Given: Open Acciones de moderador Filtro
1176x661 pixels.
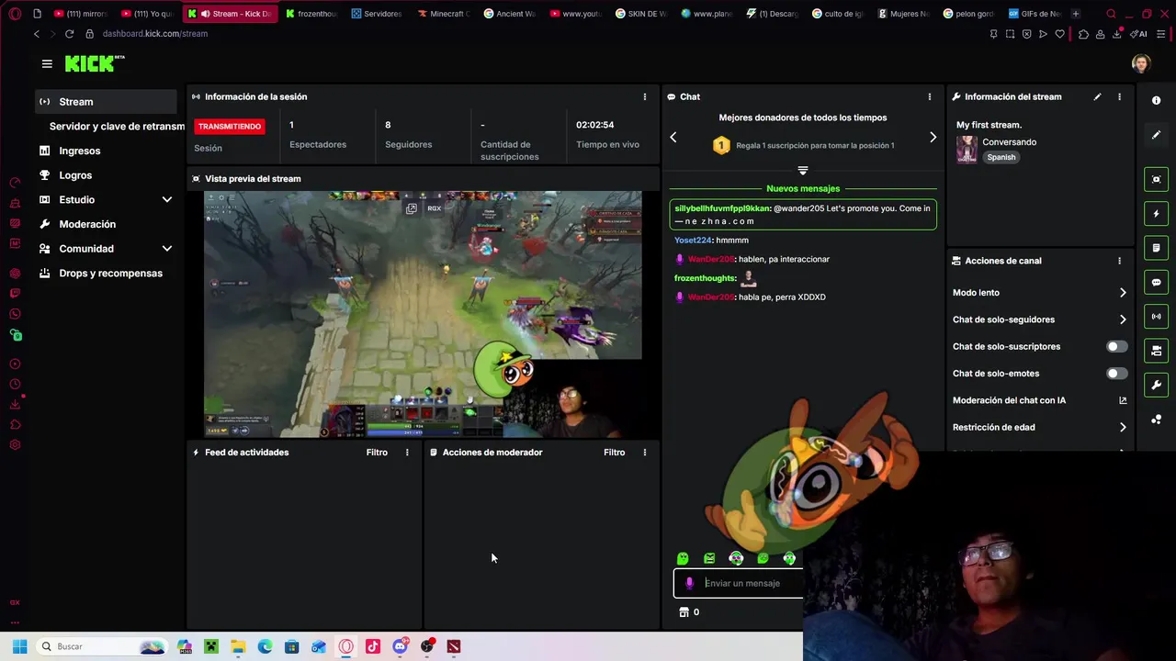Looking at the screenshot, I should click(x=614, y=453).
